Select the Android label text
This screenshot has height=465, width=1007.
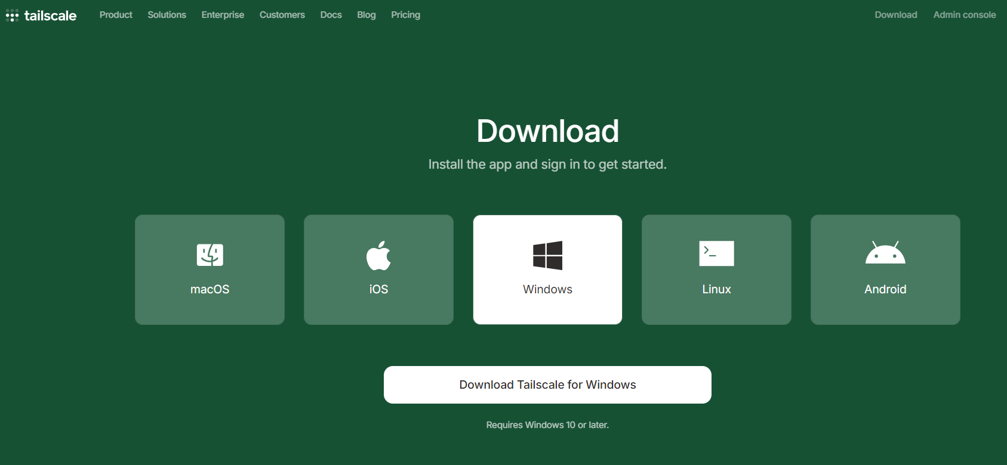click(x=885, y=289)
